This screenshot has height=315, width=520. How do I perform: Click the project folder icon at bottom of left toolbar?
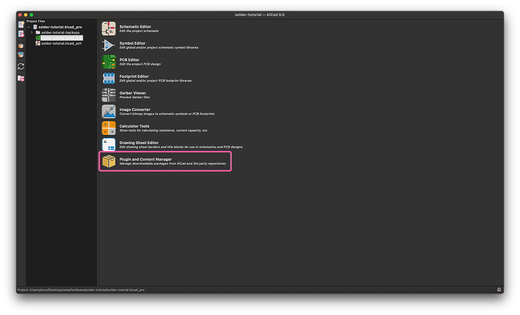21,78
